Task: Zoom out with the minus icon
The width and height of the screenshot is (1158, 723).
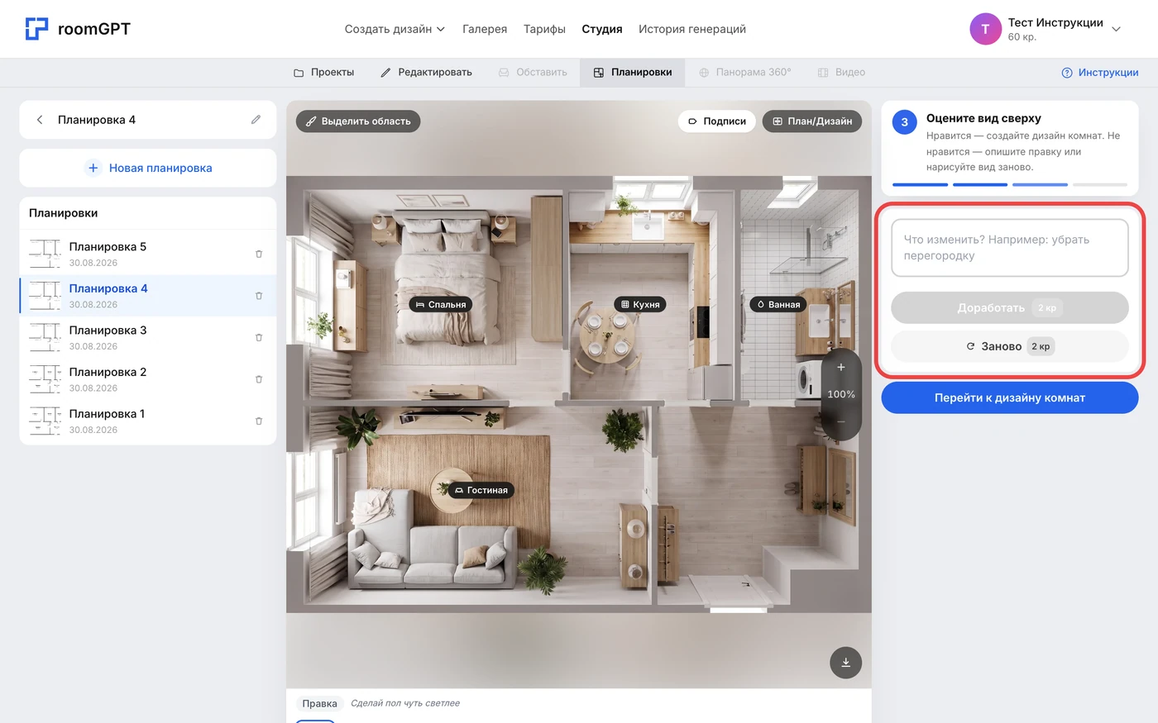Action: [x=841, y=421]
